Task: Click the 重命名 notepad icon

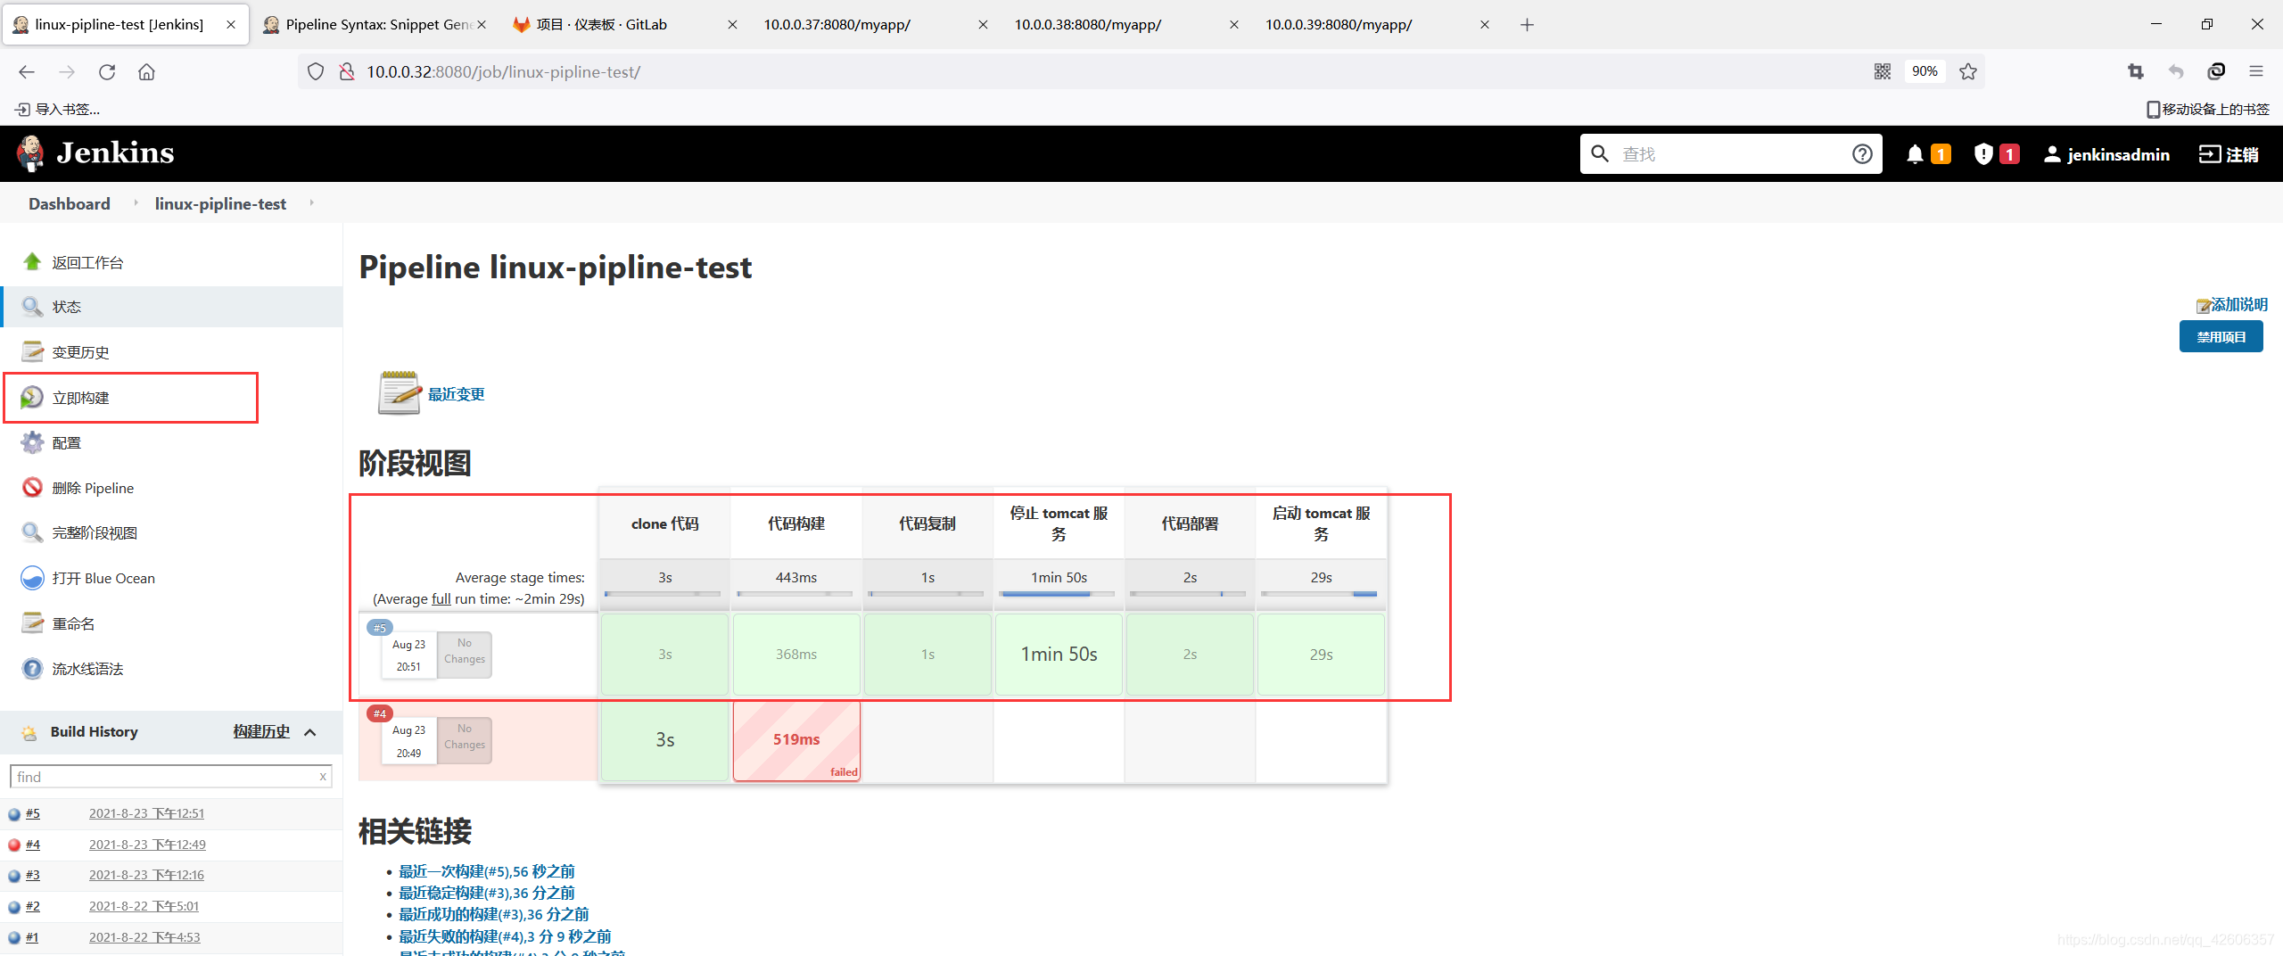Action: (x=32, y=622)
